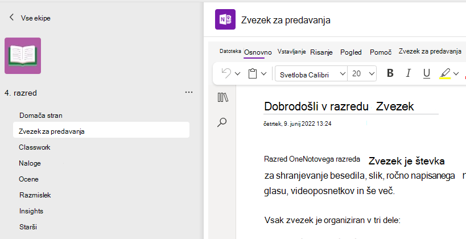Screen dimensions: 466x239
Task: Open the notebook search icon
Action: [x=222, y=122]
